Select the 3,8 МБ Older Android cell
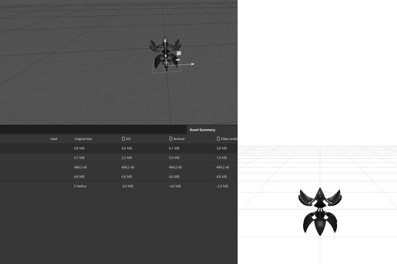This screenshot has height=264, width=397. 222,148
